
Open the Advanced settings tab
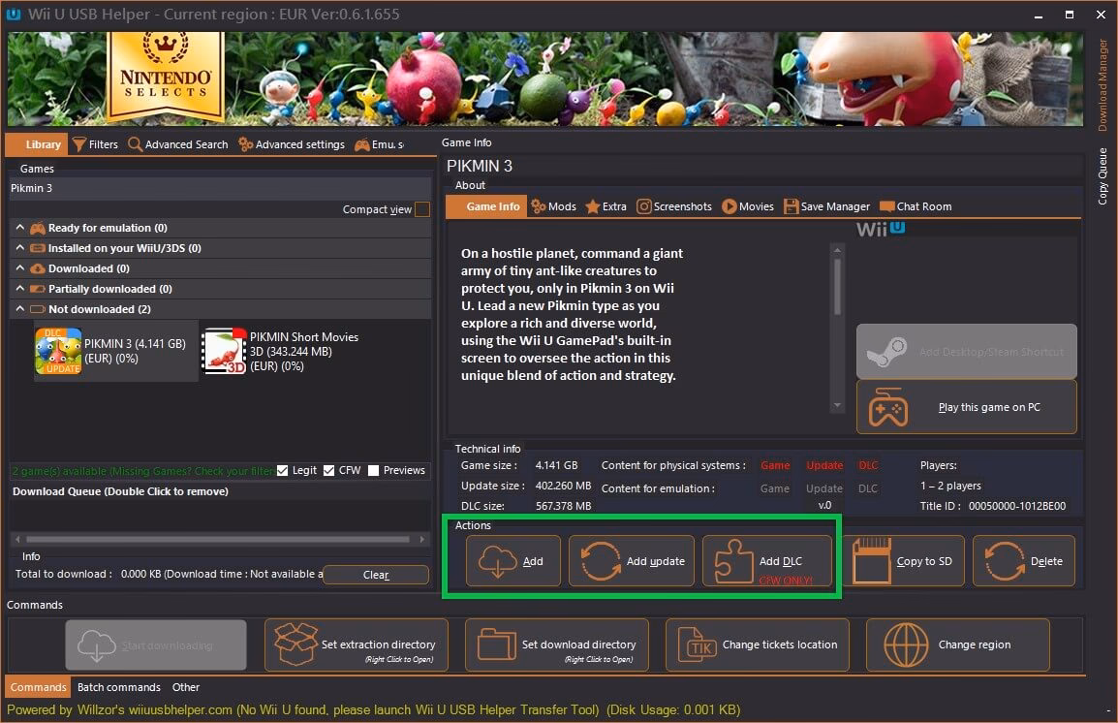coord(292,144)
